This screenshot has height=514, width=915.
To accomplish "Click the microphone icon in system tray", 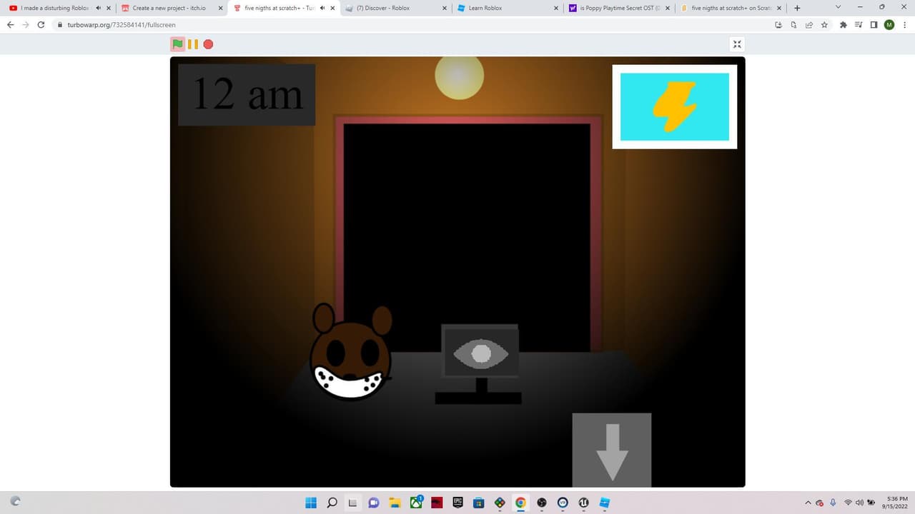I will [x=833, y=503].
